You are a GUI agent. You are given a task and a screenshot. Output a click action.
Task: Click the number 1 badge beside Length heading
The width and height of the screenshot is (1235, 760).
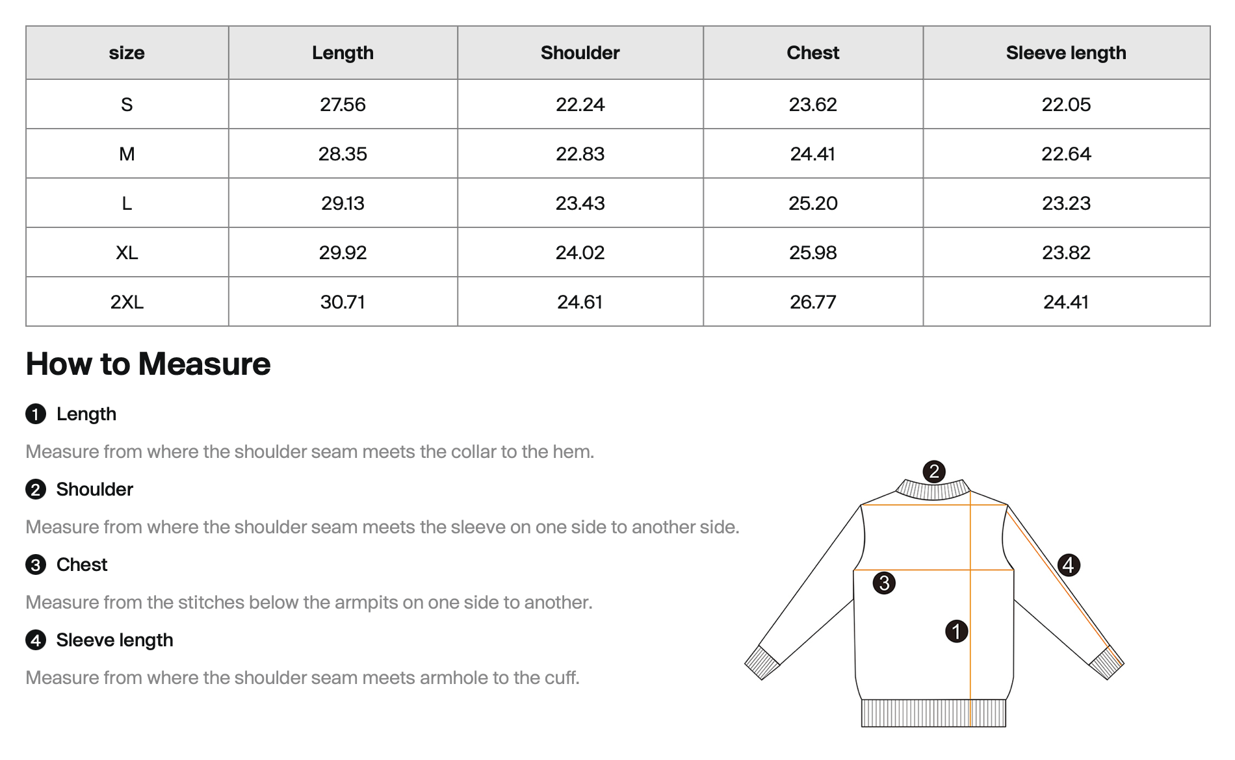tap(36, 414)
